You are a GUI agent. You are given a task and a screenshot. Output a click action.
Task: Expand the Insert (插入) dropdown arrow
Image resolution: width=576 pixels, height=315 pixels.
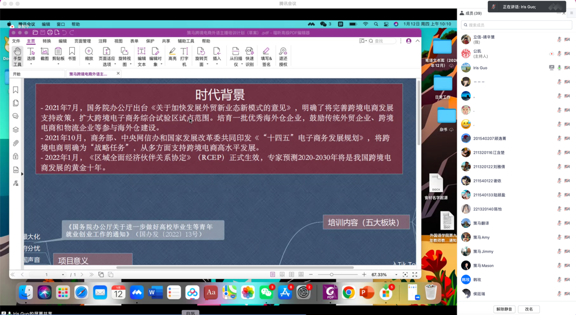pyautogui.click(x=217, y=64)
